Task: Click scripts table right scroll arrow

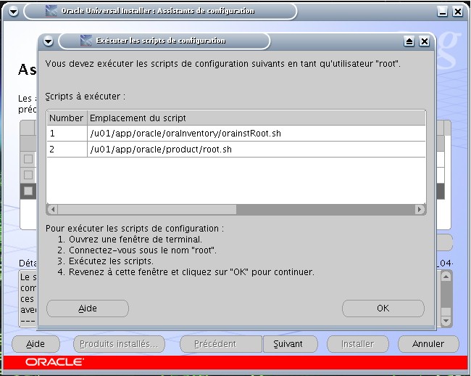Action: tap(420, 209)
